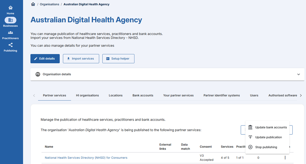The height and width of the screenshot is (164, 306).
Task: Switch to the Locations tab
Action: pos(116,95)
